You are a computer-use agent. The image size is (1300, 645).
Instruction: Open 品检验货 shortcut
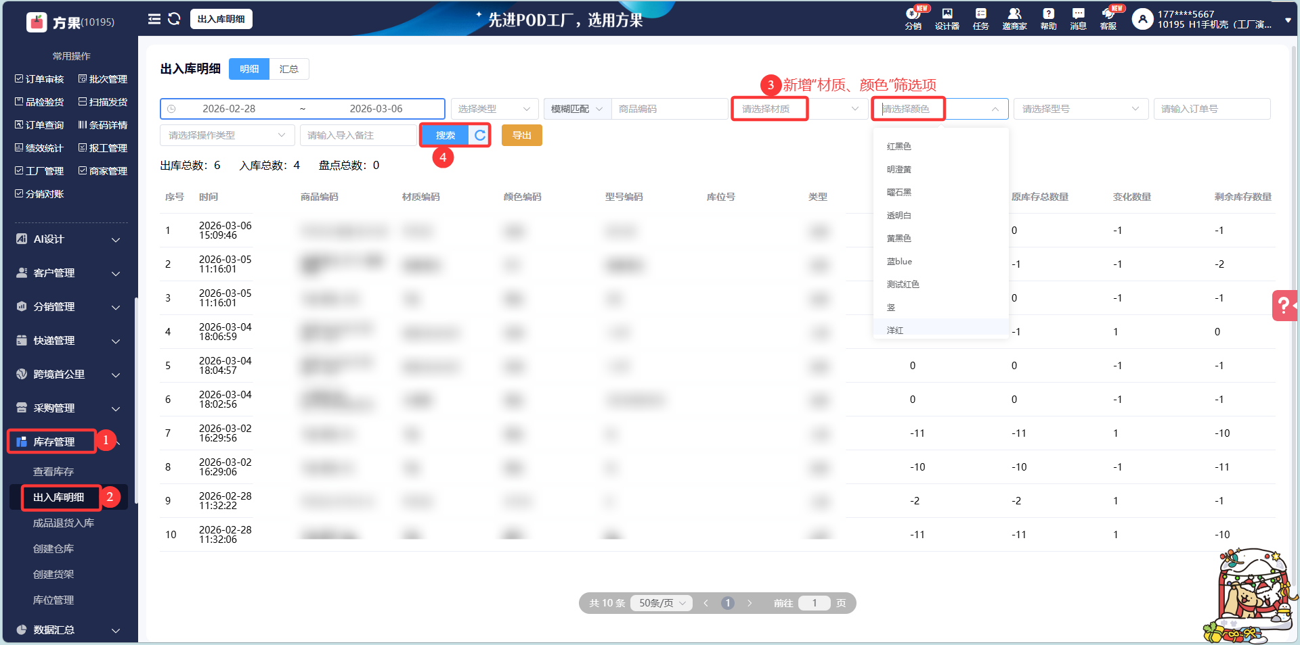(x=39, y=102)
